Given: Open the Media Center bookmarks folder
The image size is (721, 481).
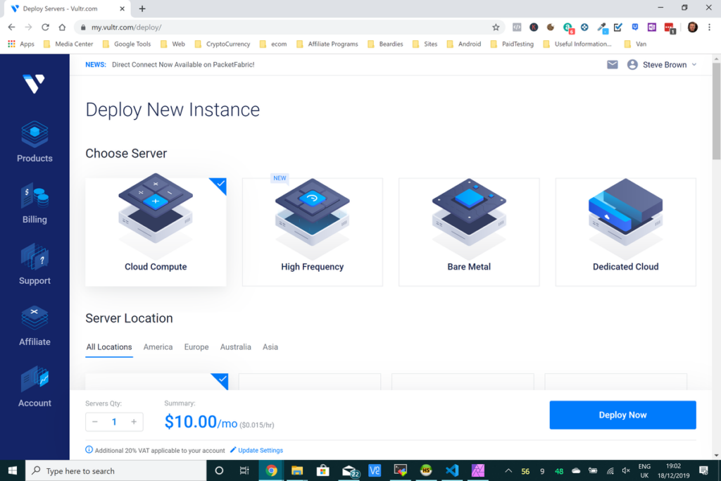Looking at the screenshot, I should [68, 44].
